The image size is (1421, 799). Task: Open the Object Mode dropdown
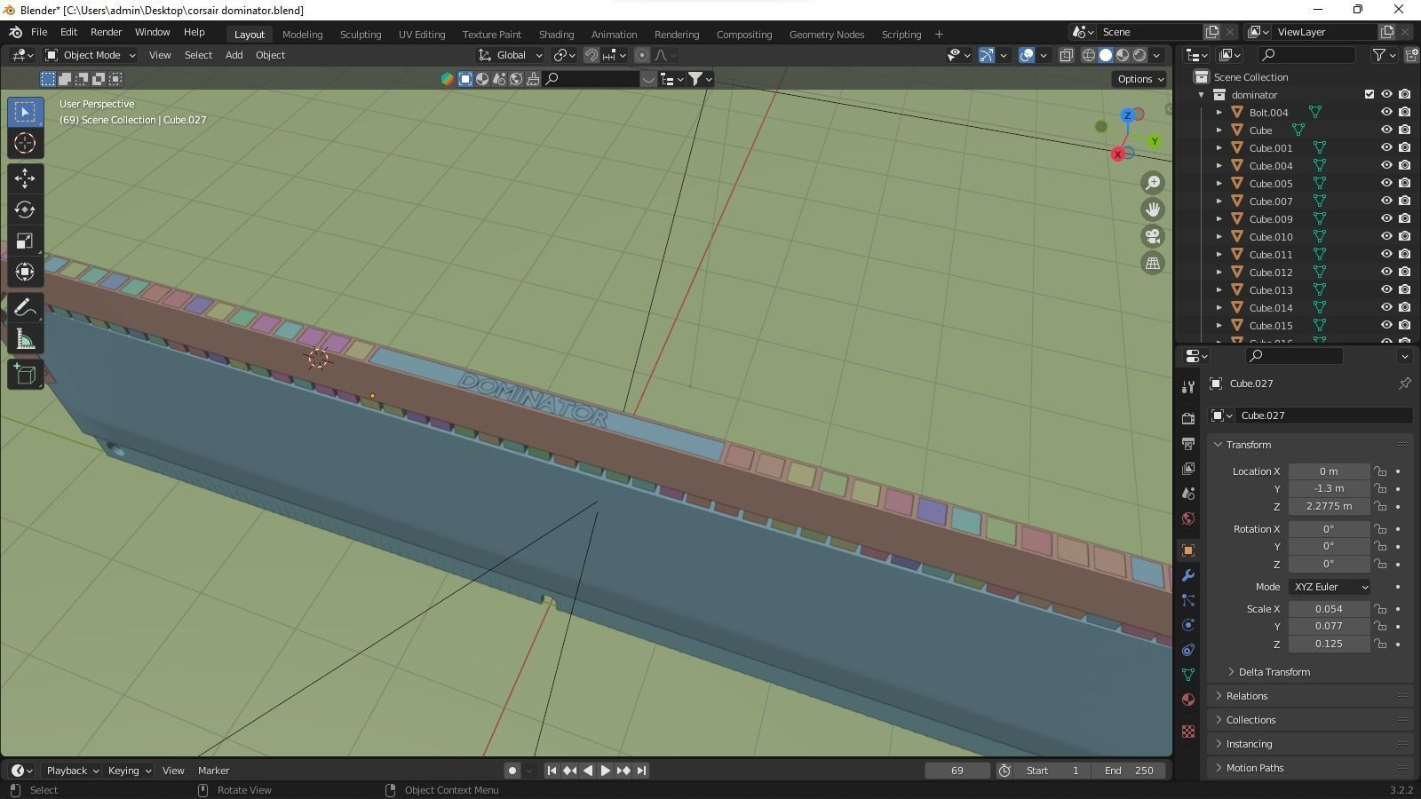91,55
